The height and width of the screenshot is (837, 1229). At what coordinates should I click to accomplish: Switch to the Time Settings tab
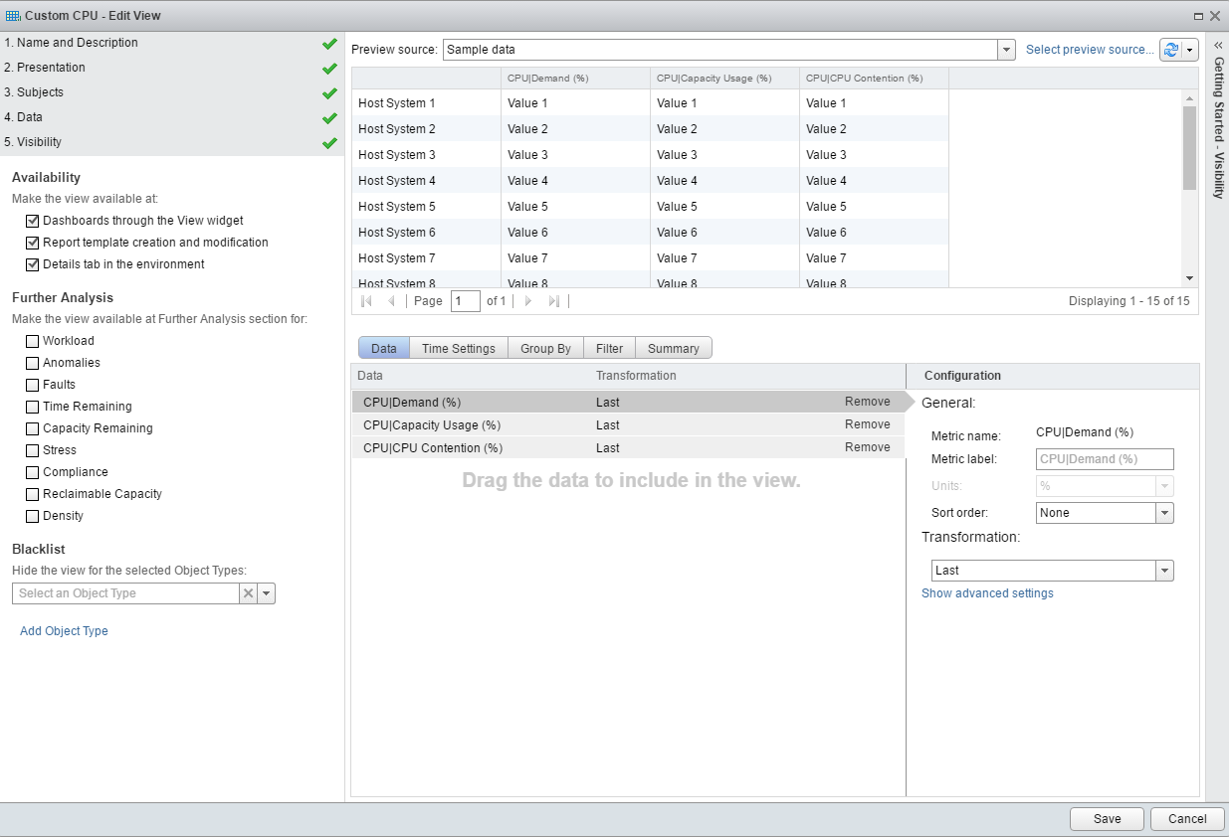pos(458,349)
